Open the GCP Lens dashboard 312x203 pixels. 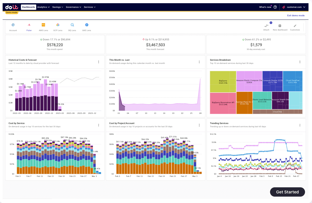pyautogui.click(x=58, y=25)
